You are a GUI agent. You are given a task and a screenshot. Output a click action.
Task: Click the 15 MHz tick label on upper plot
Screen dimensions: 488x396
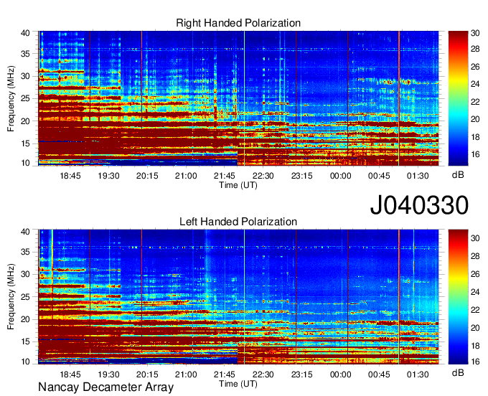pyautogui.click(x=25, y=143)
